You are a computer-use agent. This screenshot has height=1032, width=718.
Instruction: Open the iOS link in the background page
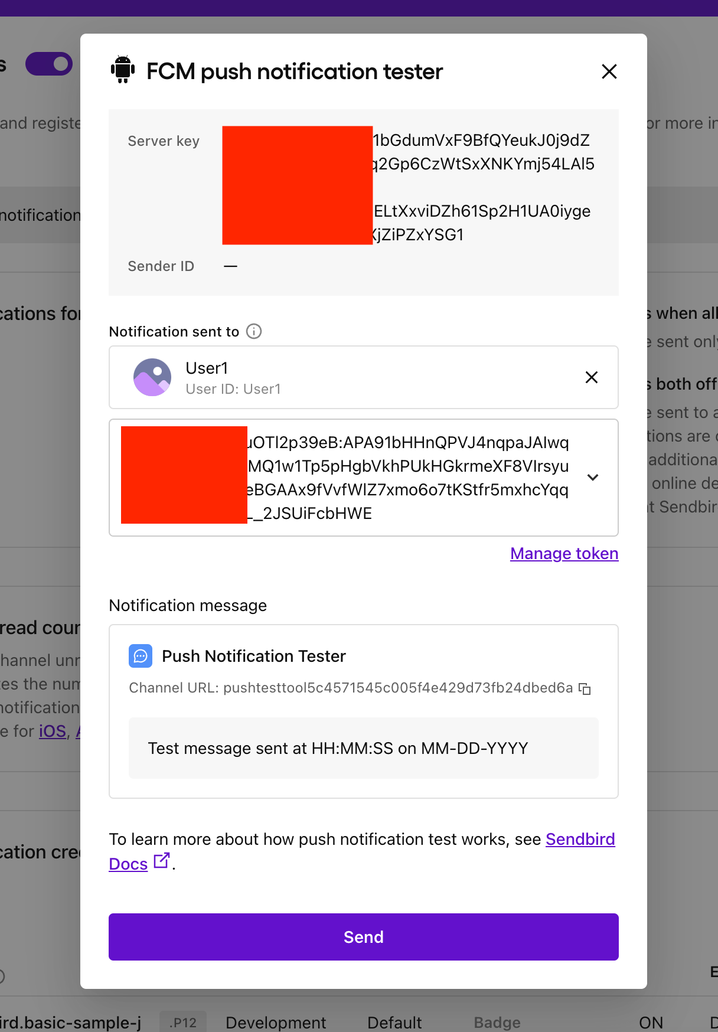click(53, 731)
